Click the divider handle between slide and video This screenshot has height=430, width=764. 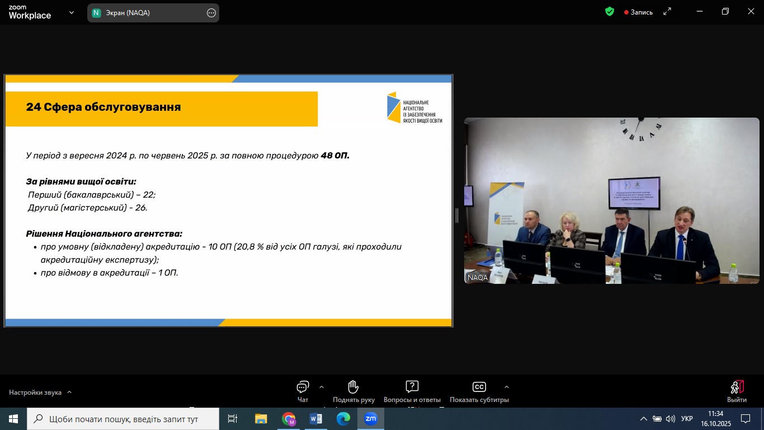tap(457, 215)
